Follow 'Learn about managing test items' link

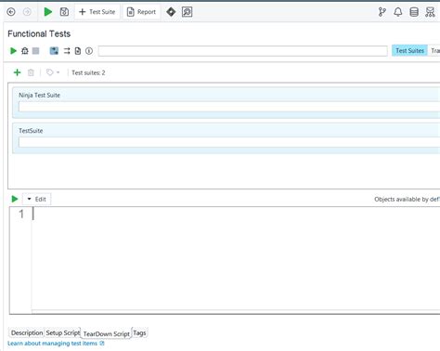(x=56, y=344)
